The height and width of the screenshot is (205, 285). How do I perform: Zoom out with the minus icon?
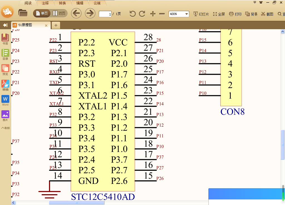point(162,14)
